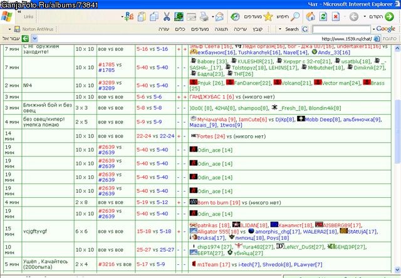Viewport: 401px width, 278px height.
Task: Open the Norton AntiVirus dropdown arrow
Action: click(10, 29)
